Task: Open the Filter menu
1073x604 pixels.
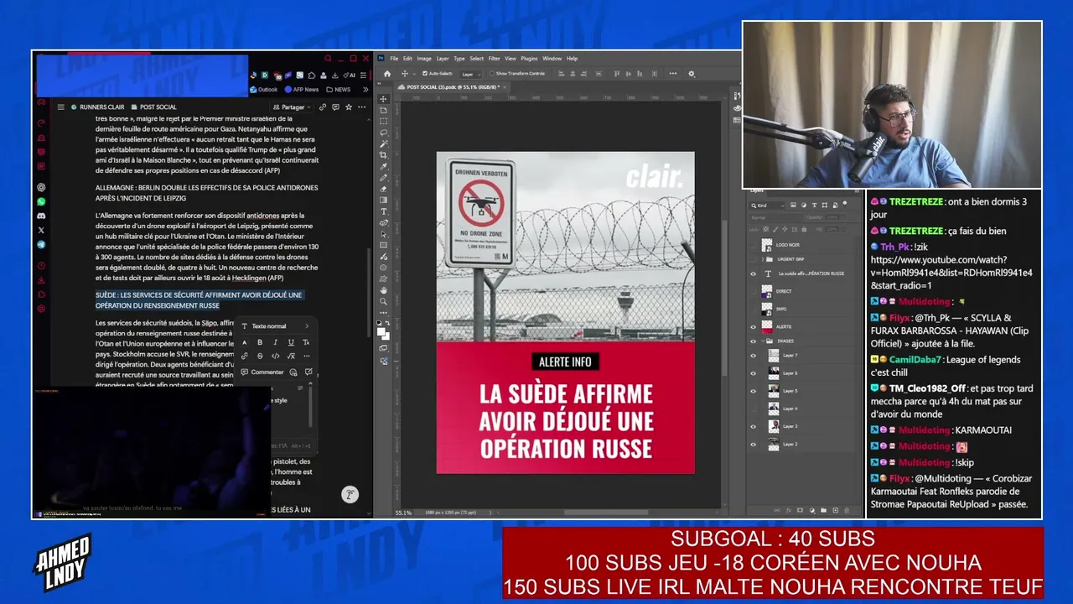Action: point(494,59)
